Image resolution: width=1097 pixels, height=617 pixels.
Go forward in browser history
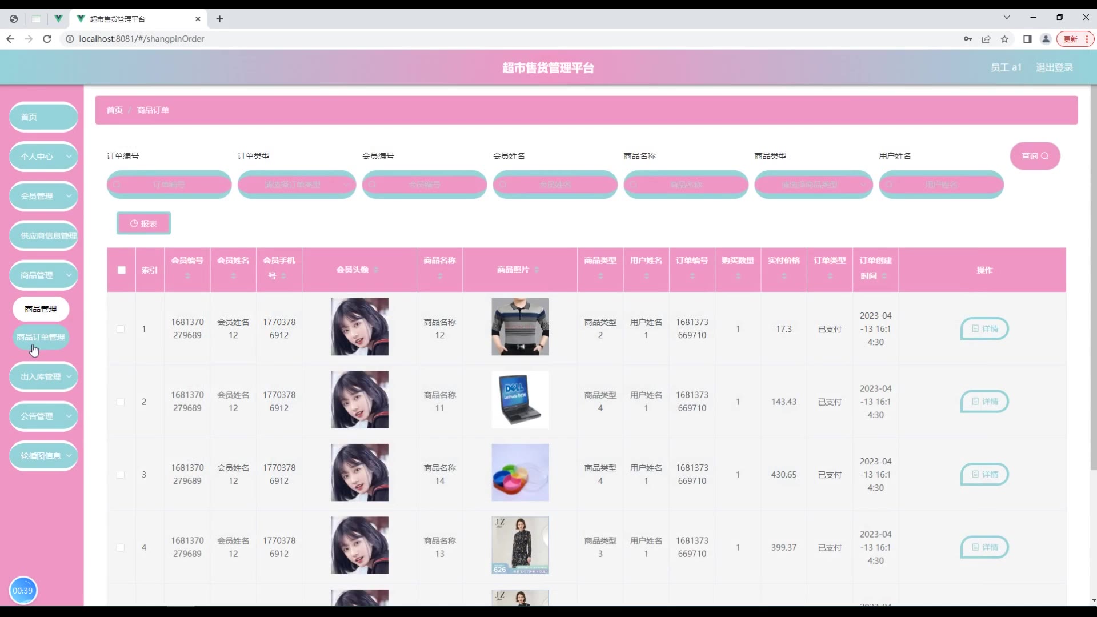(x=29, y=39)
